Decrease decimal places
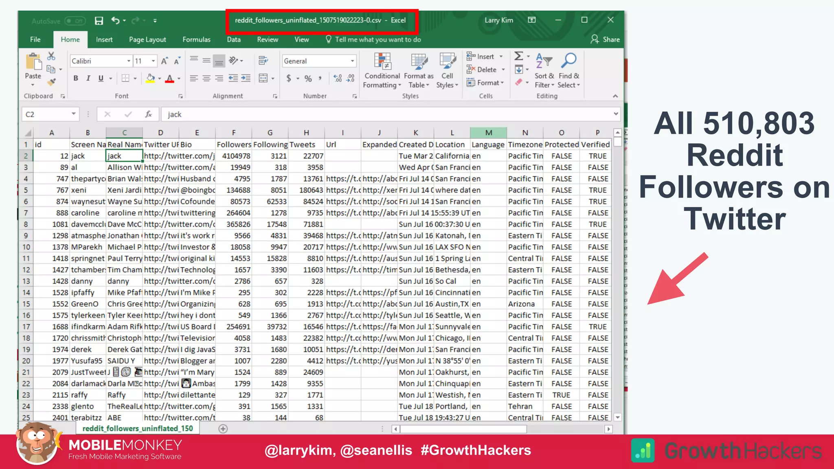The image size is (834, 469). pos(351,78)
